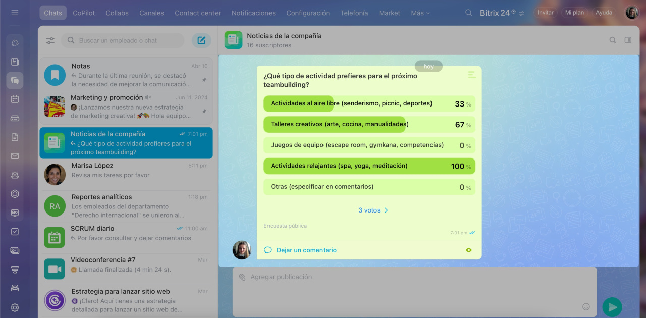Open the Notas chat
Viewport: 646px width, 318px height.
(x=126, y=75)
